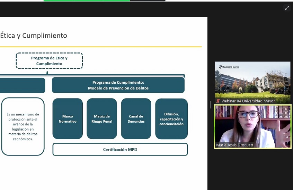293x190 pixels.
Task: Click the green progress bar at top
Action: pos(87,1)
